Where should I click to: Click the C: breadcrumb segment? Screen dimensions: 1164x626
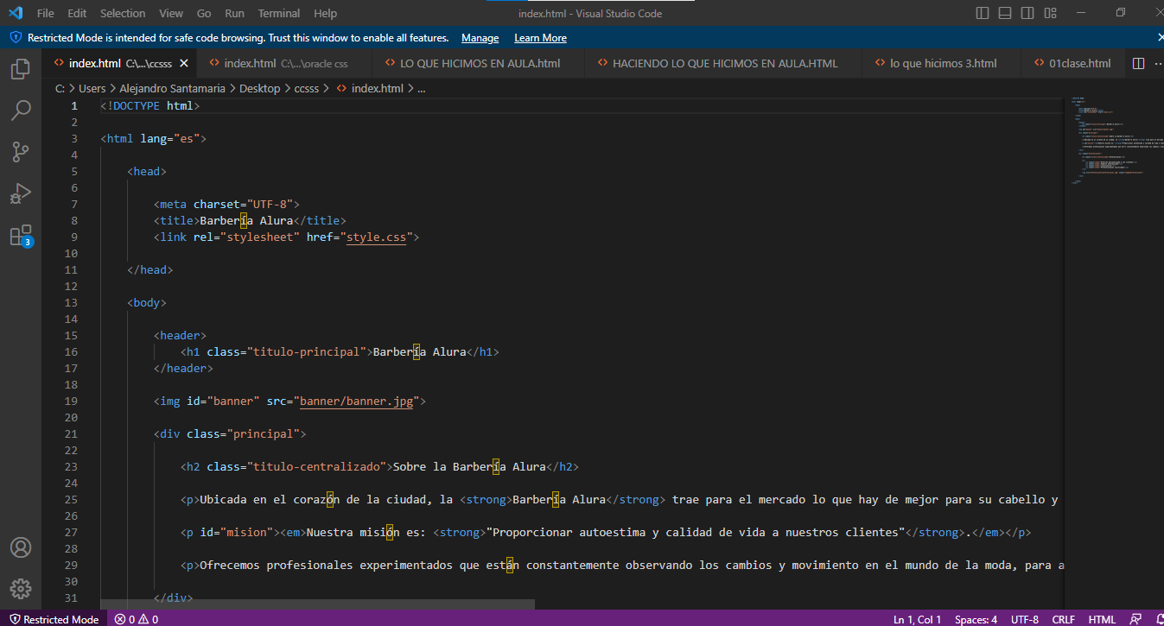coord(60,88)
